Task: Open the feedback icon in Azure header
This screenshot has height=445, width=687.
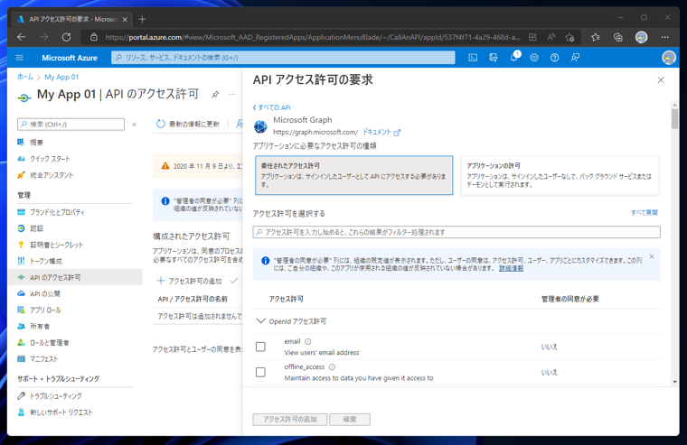Action: 575,58
